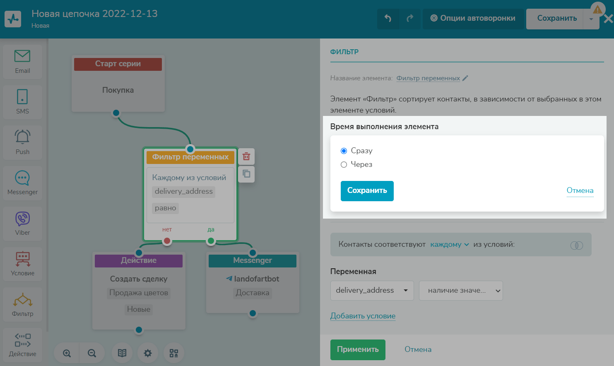Add a Фильтр element from sidebar
The height and width of the screenshot is (366, 614).
pyautogui.click(x=22, y=304)
